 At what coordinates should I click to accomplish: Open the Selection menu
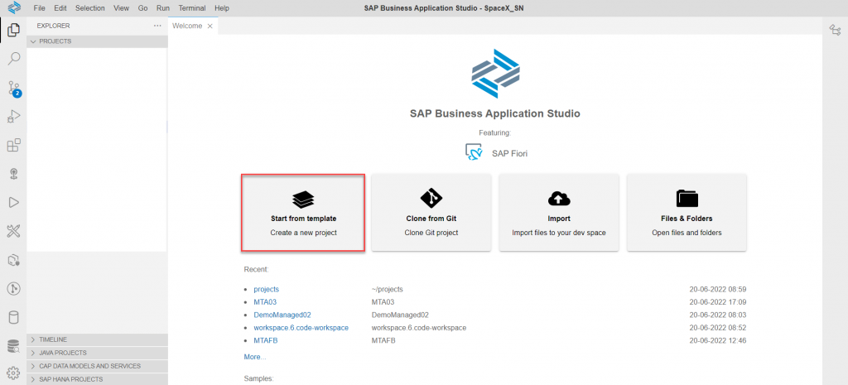tap(89, 8)
